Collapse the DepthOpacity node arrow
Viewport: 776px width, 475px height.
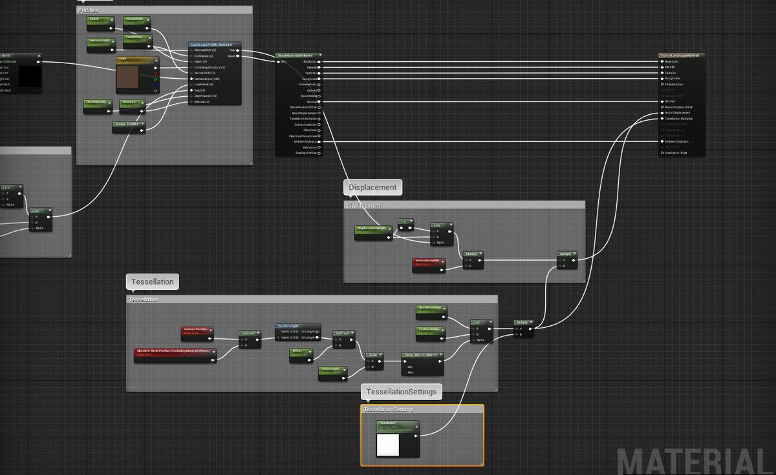click(x=110, y=103)
